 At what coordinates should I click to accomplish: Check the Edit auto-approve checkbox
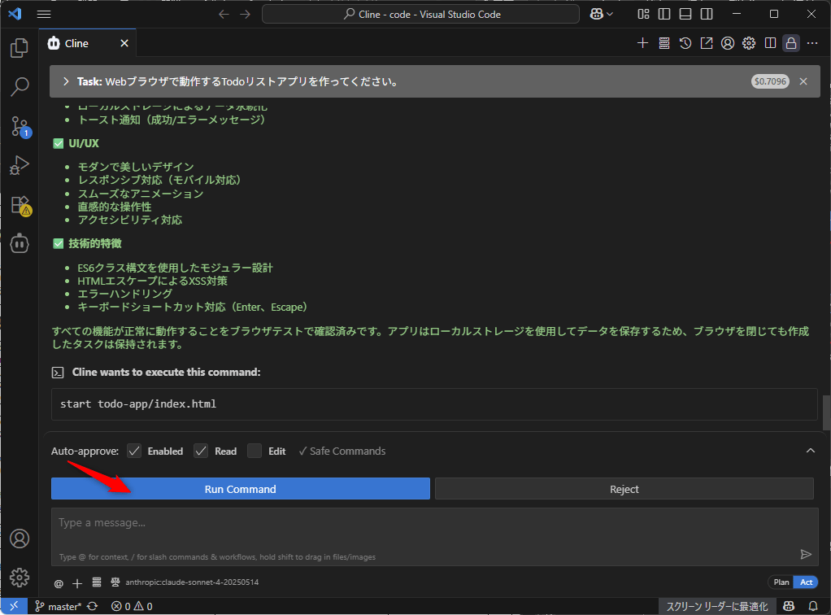click(x=255, y=451)
